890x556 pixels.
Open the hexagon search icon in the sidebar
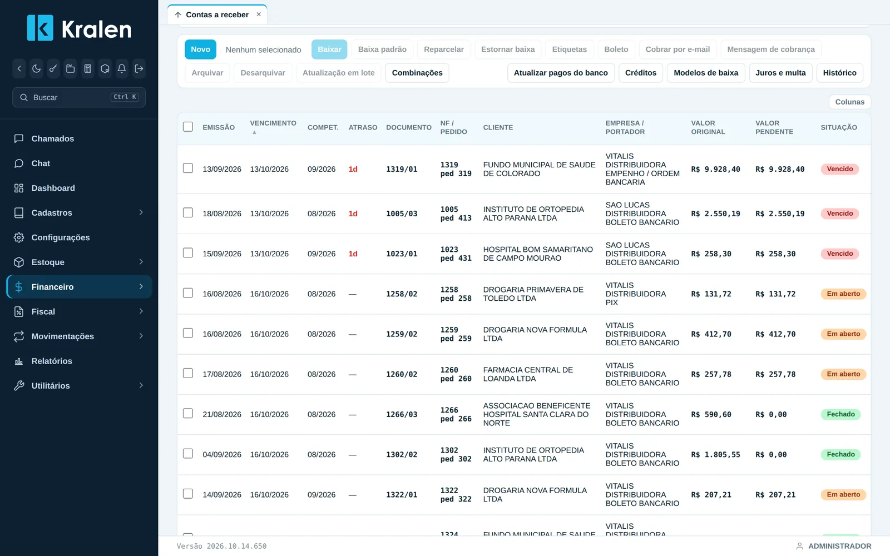(x=105, y=69)
